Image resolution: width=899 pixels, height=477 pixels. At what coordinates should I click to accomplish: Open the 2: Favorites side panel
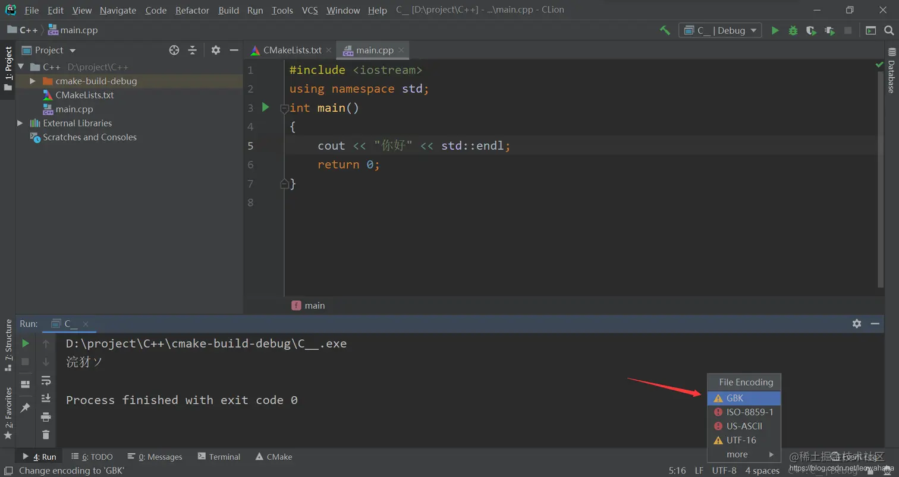coord(8,413)
